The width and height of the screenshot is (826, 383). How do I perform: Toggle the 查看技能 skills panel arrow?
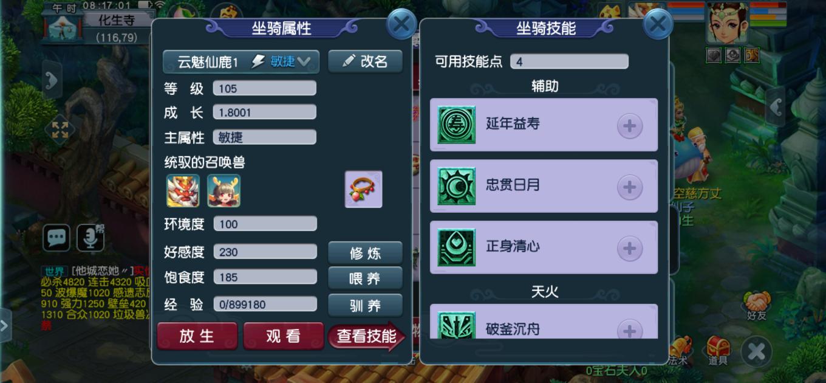point(367,336)
